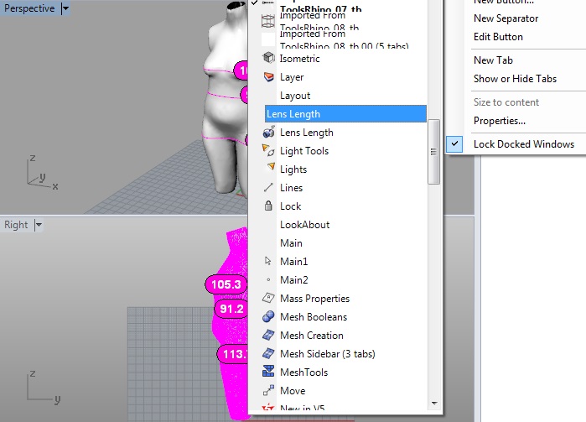The height and width of the screenshot is (422, 586).
Task: Click the Mesh Booleans spheres icon
Action: pos(268,316)
